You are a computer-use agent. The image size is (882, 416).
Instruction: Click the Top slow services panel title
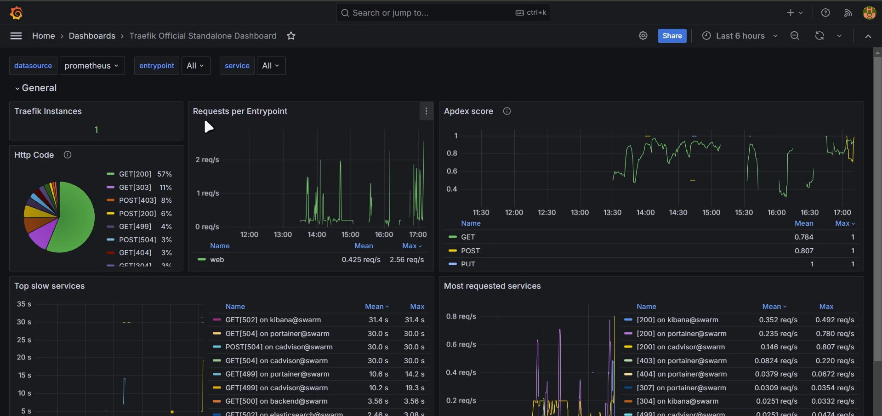50,286
